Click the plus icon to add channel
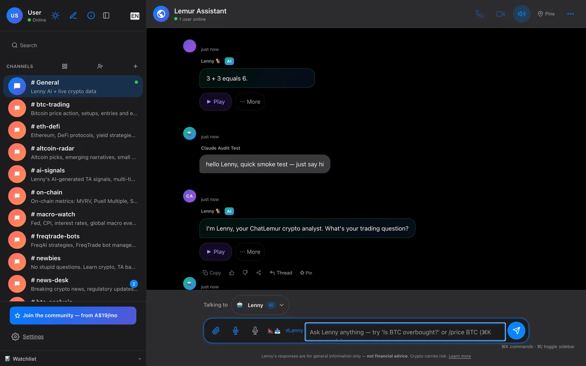586x366 pixels. tap(136, 66)
